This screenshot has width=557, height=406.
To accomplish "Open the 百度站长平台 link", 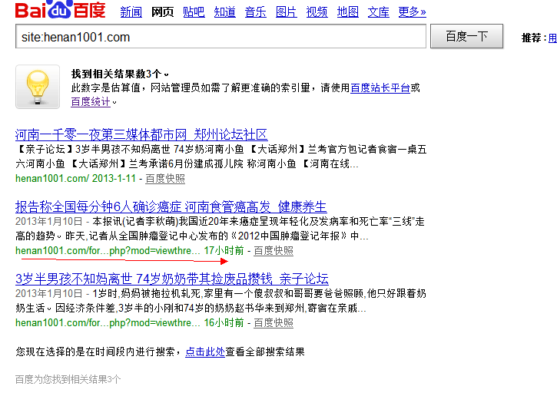I will pos(380,88).
